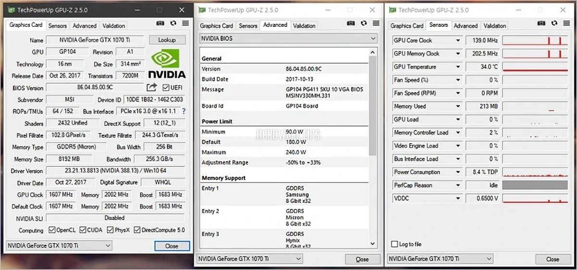Open GPU selector dropdown in Sensors window

439,259
